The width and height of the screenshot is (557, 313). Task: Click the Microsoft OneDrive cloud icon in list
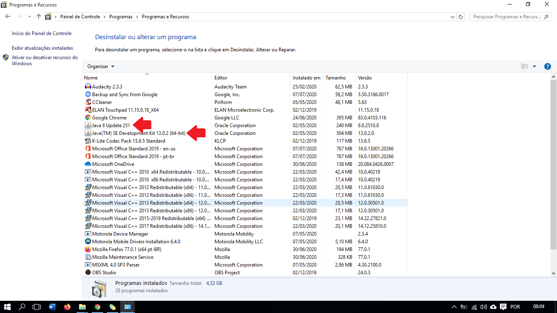coord(88,164)
